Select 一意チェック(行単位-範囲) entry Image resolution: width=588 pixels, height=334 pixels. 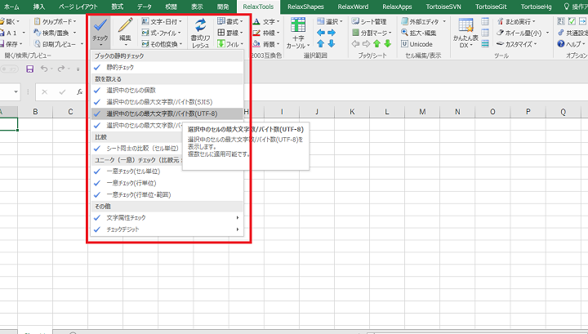pyautogui.click(x=167, y=194)
